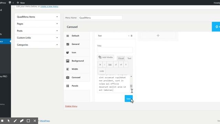Open the Default settings tab
Viewport: 220px width, 124px height.
[77, 36]
